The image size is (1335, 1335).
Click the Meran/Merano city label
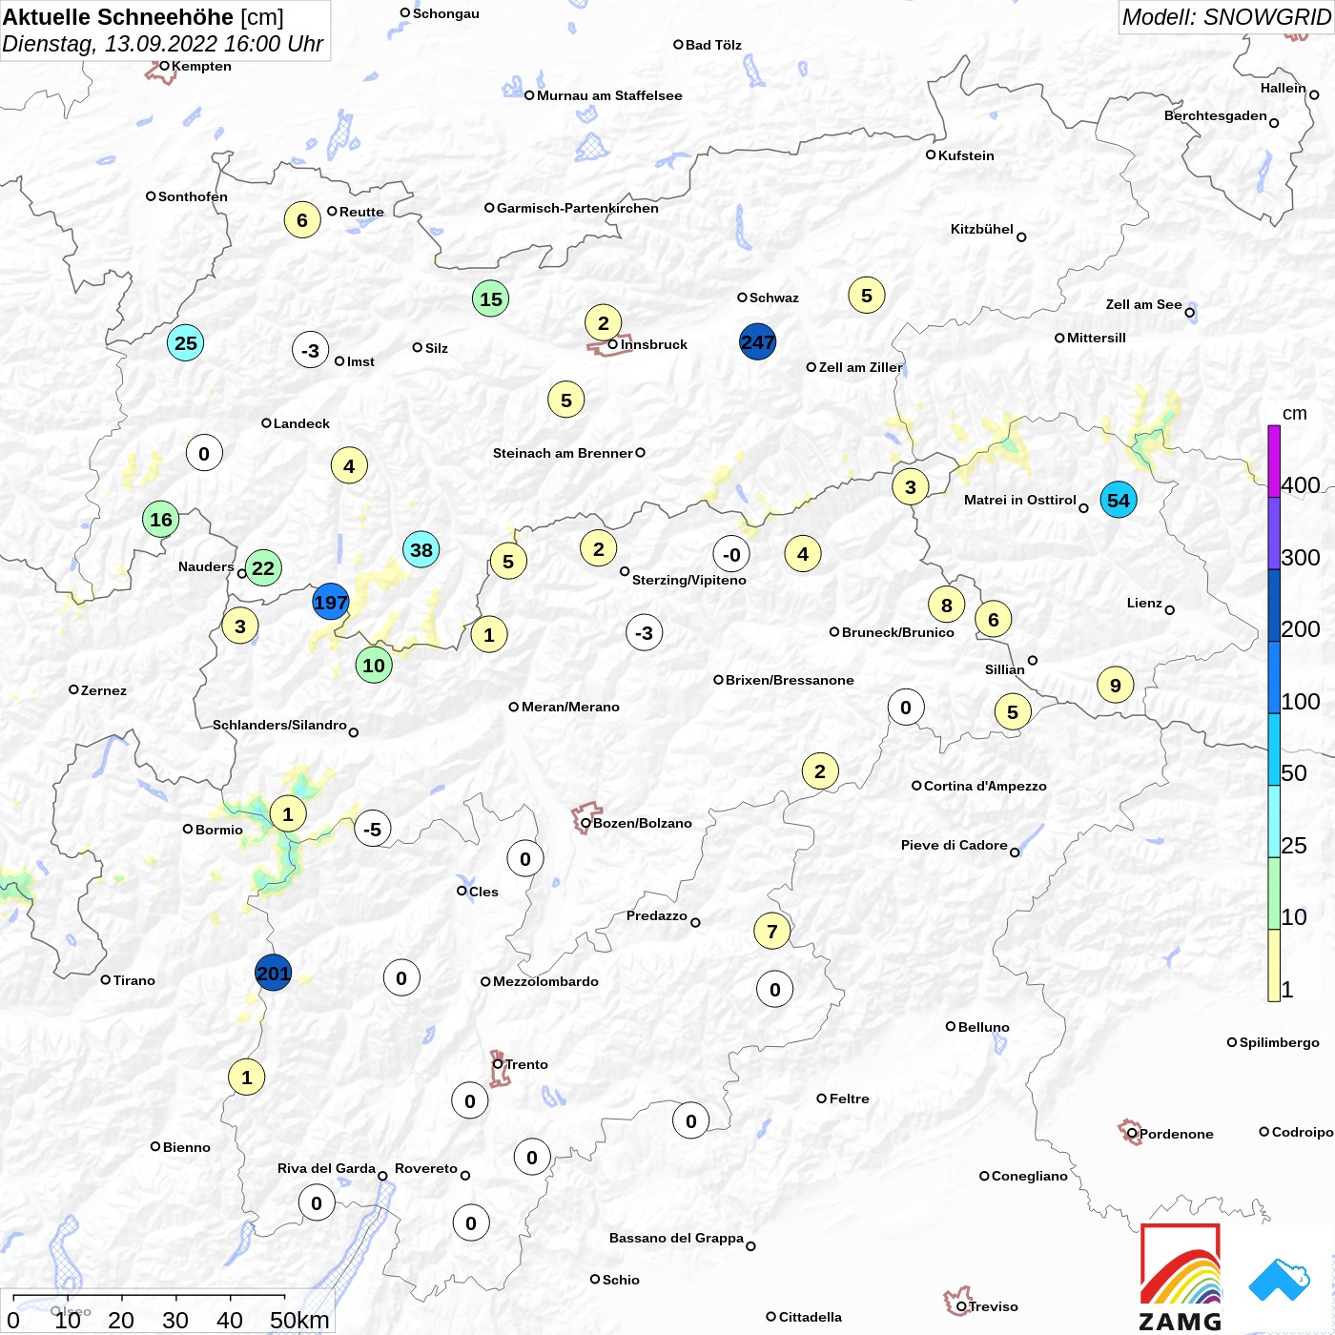(x=570, y=707)
